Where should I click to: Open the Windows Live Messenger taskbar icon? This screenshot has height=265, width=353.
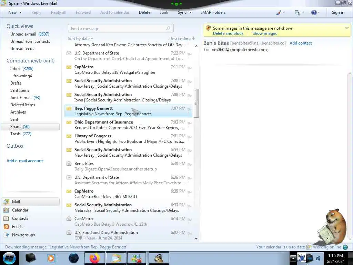coord(137,258)
